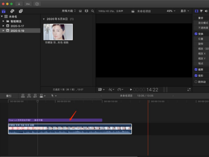Image resolution: width=209 pixels, height=157 pixels.
Task: Enter fullscreen viewer with expand icon
Action: 189,90
